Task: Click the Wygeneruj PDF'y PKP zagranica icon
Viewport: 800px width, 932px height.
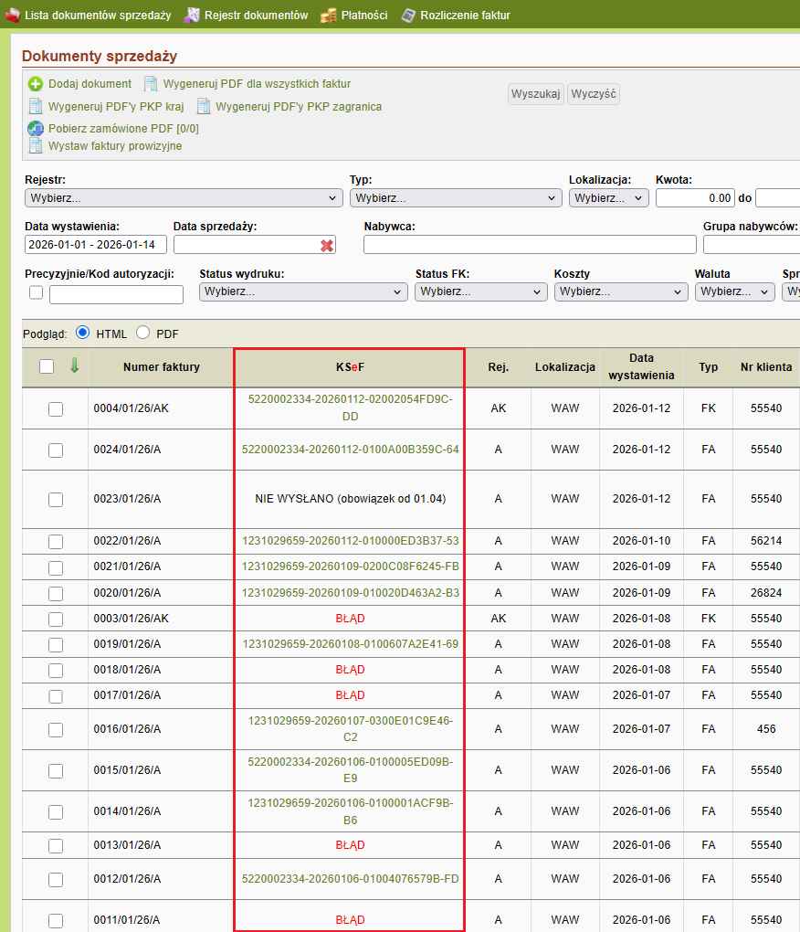Action: [204, 106]
